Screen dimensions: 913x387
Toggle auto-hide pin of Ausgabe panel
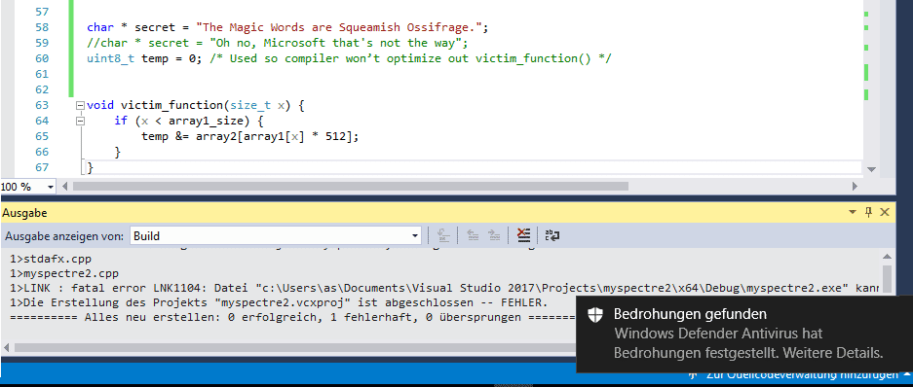[868, 212]
